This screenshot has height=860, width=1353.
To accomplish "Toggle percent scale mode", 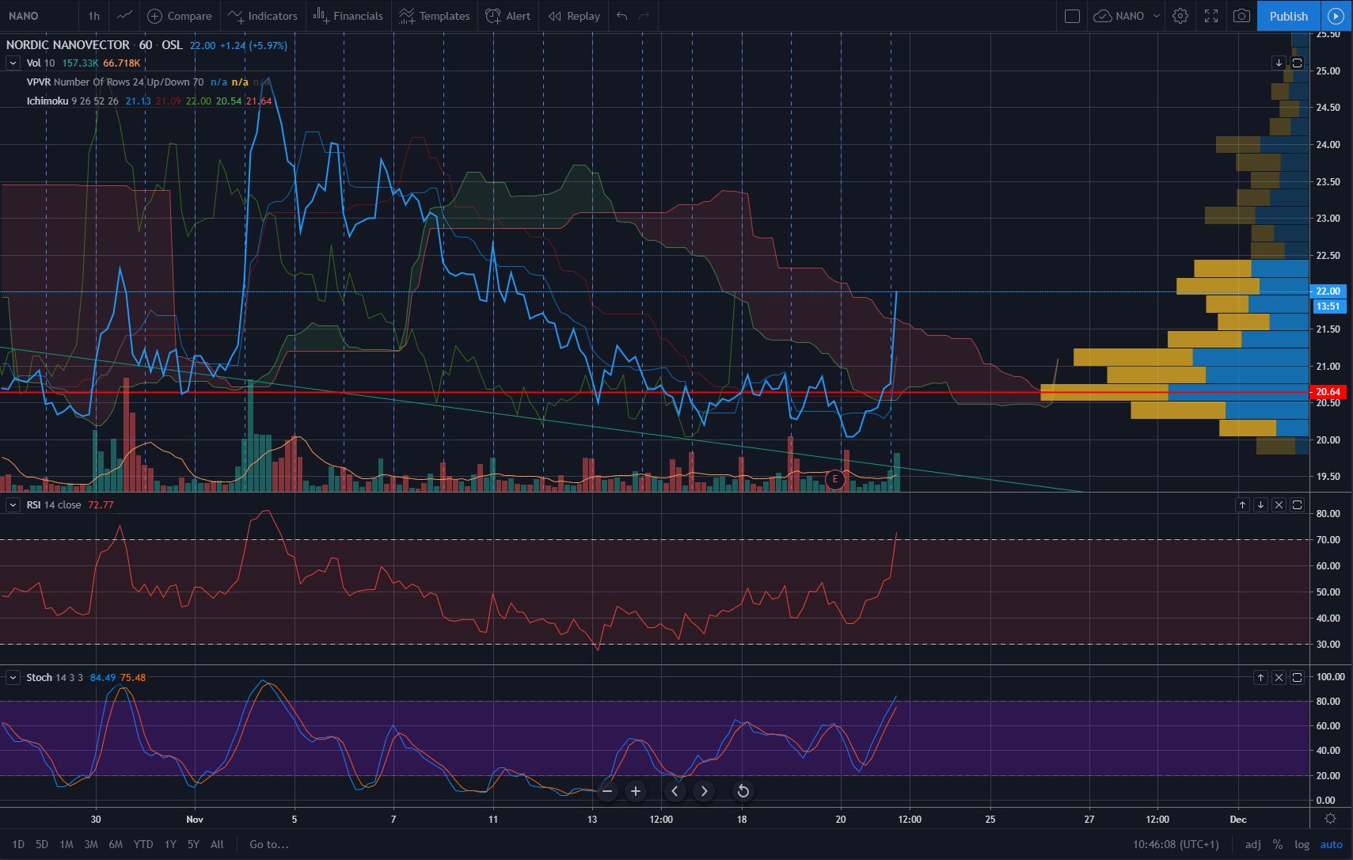I will [1278, 844].
